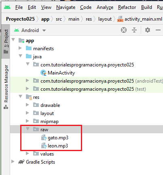The width and height of the screenshot is (163, 175).
Task: Select the raw folder tree row
Action: tap(87, 129)
